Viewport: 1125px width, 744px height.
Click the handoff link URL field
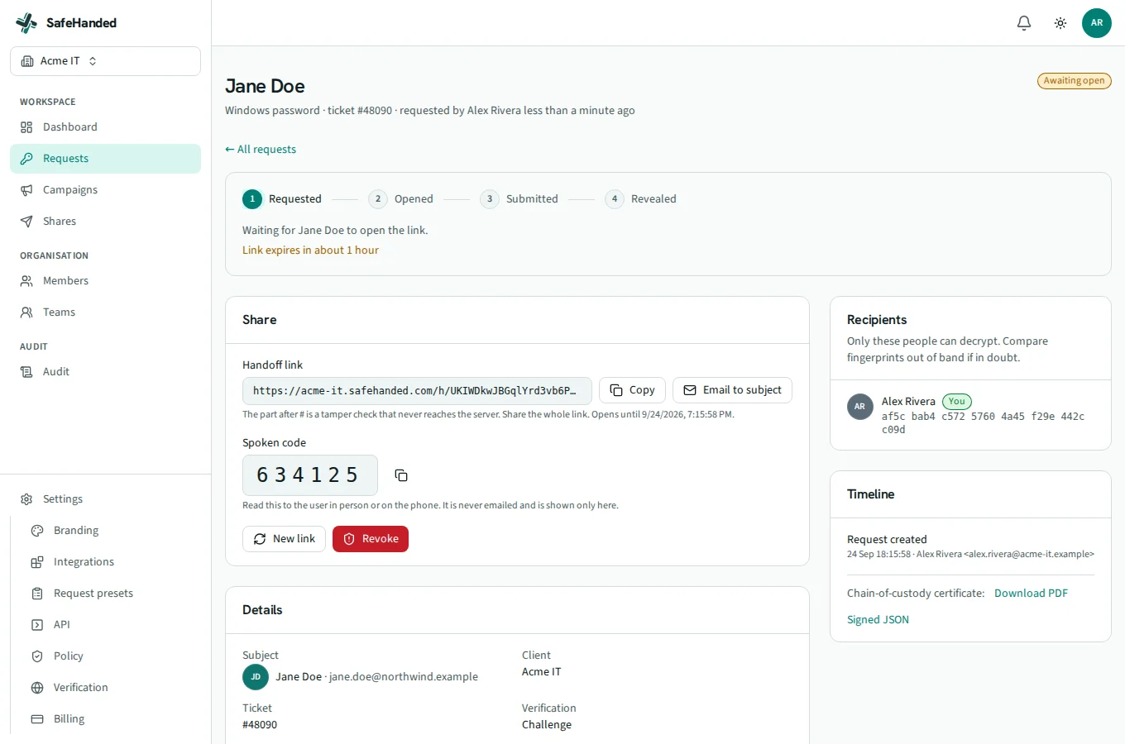(417, 391)
